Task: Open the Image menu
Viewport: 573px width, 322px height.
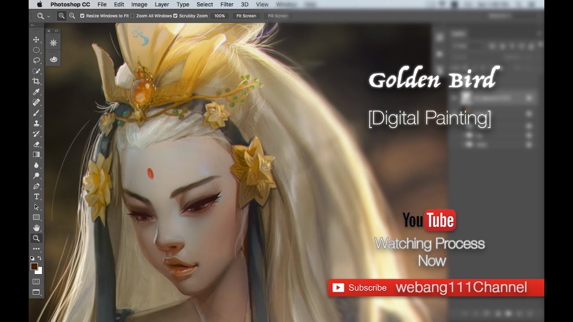Action: click(x=139, y=4)
